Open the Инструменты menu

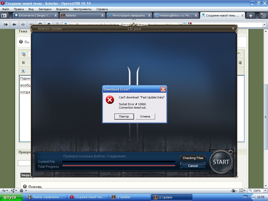click(x=82, y=9)
